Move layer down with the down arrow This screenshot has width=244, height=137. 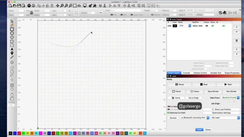[x=237, y=32]
